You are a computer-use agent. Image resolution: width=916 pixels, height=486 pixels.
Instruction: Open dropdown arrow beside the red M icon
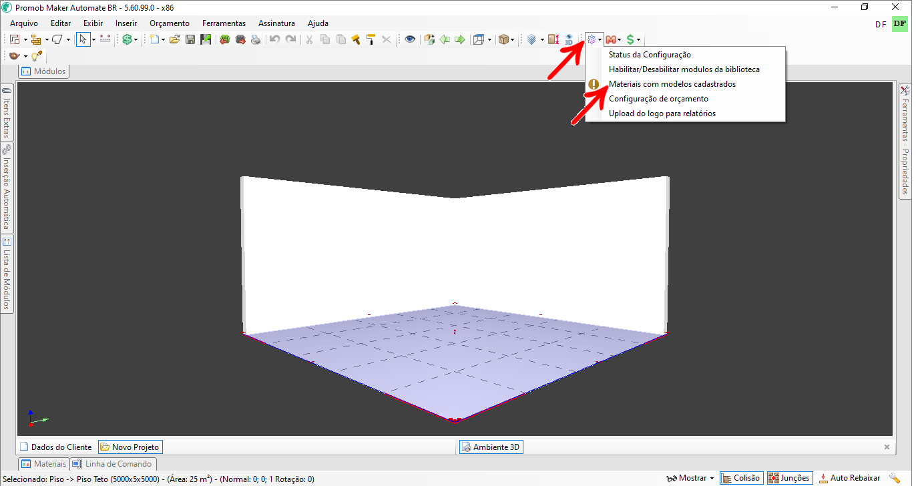pyautogui.click(x=620, y=40)
